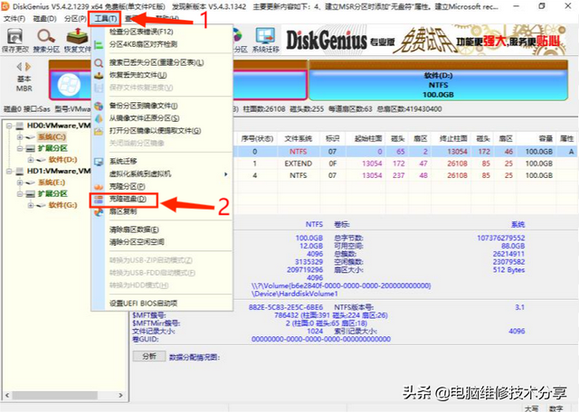The width and height of the screenshot is (579, 412).
Task: Open the 磁盘(D) menu
Action: click(44, 18)
